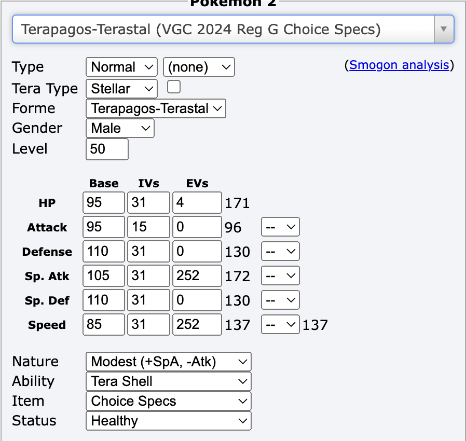The image size is (466, 441).
Task: Enable the Terastallize checkbox next to Stellar
Action: pos(173,87)
